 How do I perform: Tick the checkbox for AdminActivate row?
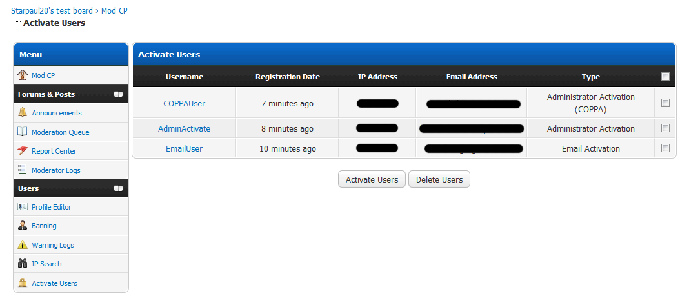pyautogui.click(x=665, y=128)
